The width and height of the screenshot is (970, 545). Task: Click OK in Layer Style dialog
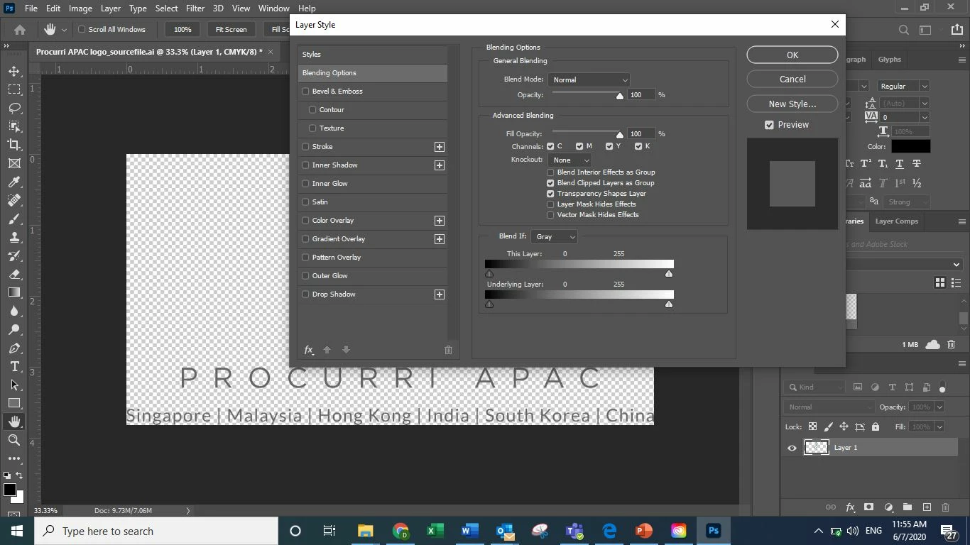coord(792,55)
